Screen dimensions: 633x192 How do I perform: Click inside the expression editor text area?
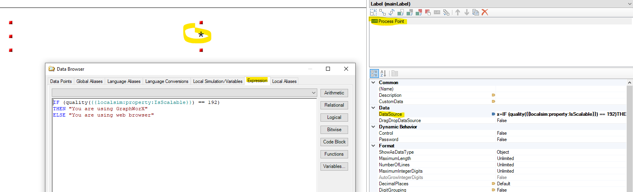pos(184,150)
